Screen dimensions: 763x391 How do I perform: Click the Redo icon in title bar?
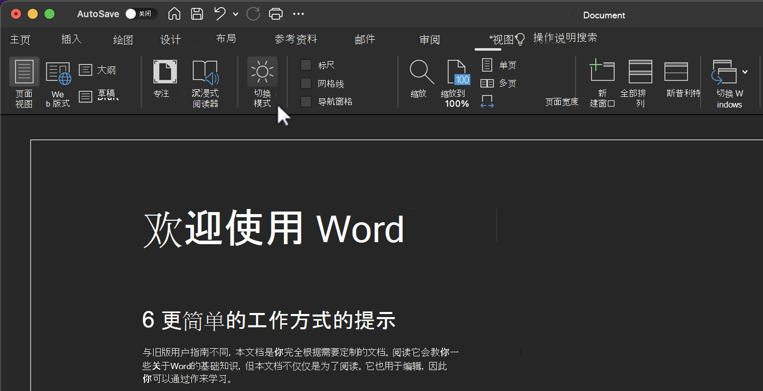[x=253, y=14]
